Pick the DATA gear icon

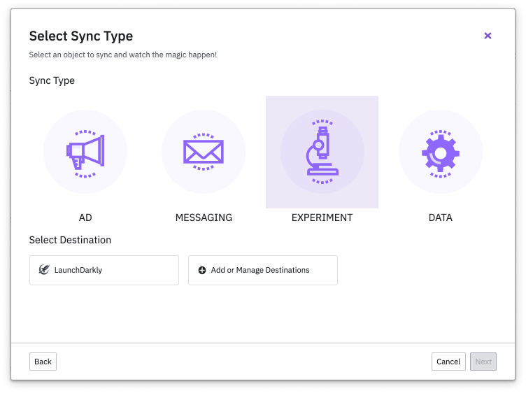[x=441, y=152]
